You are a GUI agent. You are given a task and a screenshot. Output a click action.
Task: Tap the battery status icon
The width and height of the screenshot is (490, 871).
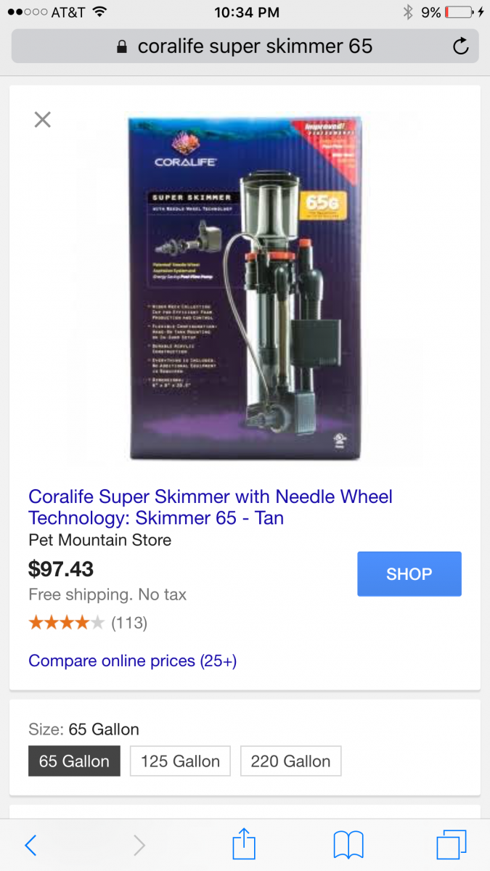(x=459, y=12)
